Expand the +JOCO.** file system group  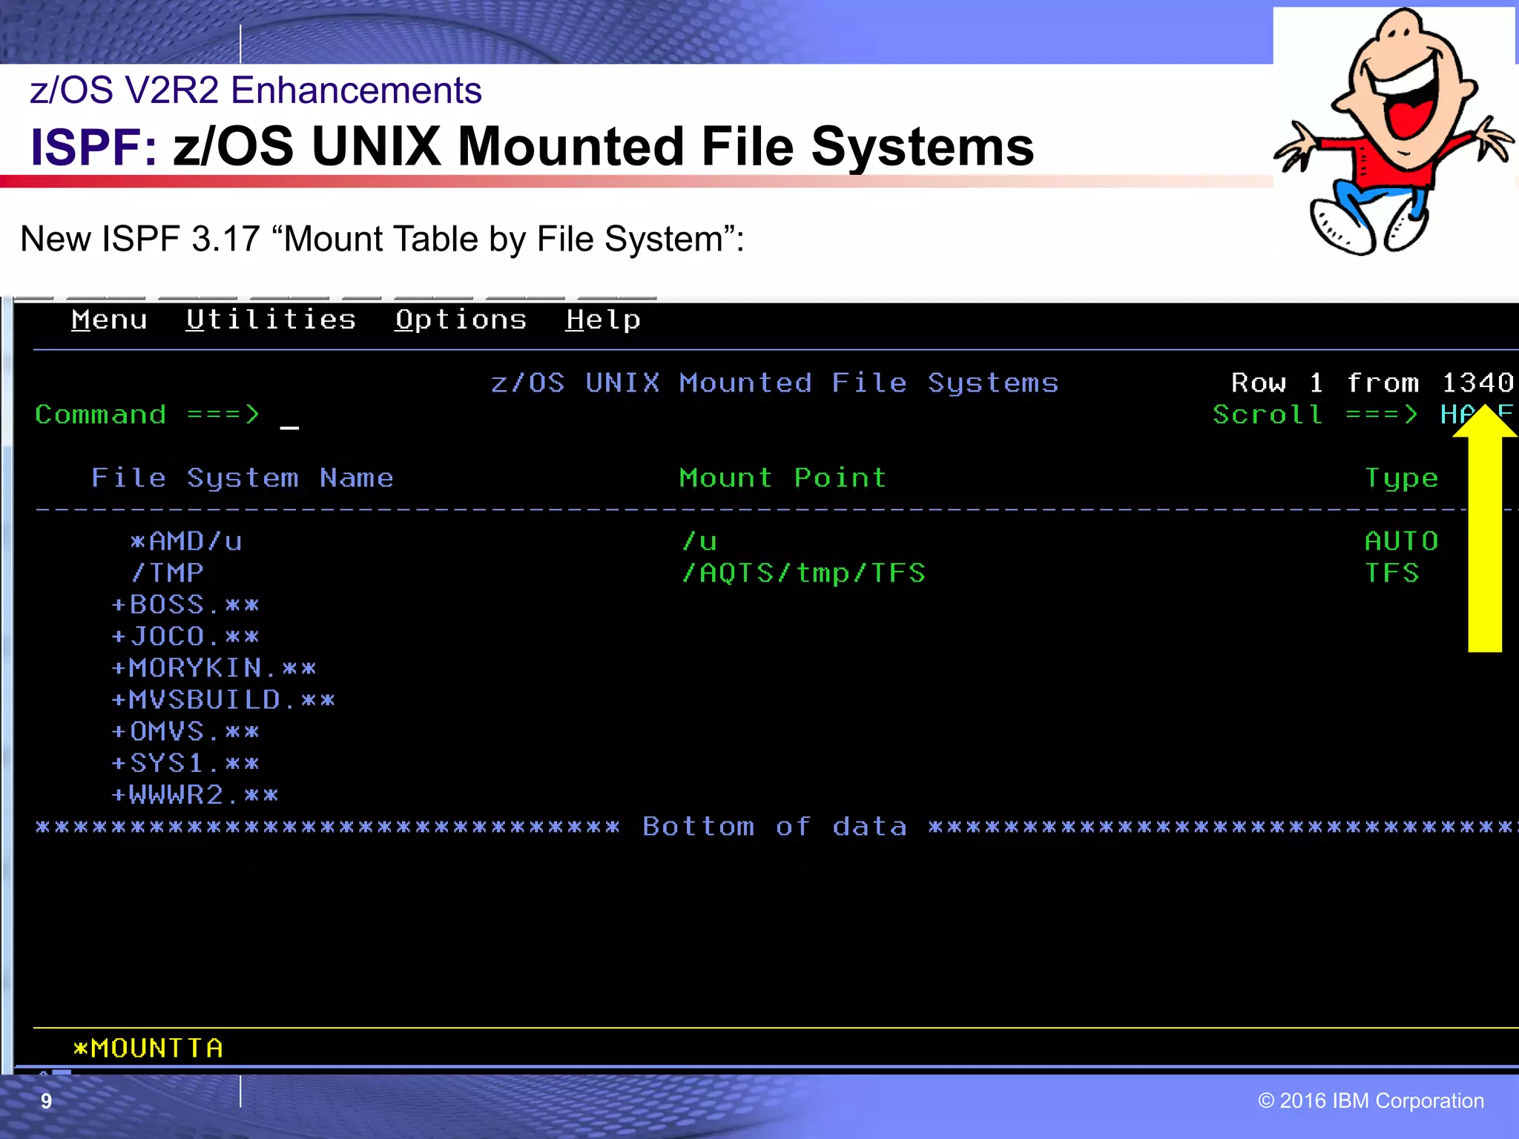coord(185,637)
